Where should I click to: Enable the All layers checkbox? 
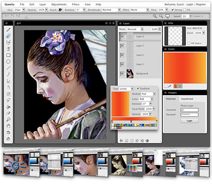click(189, 43)
